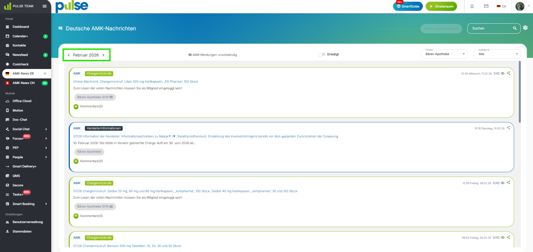533x252 pixels.
Task: Show read status for the Zeldox message
Action: pyautogui.click(x=503, y=183)
